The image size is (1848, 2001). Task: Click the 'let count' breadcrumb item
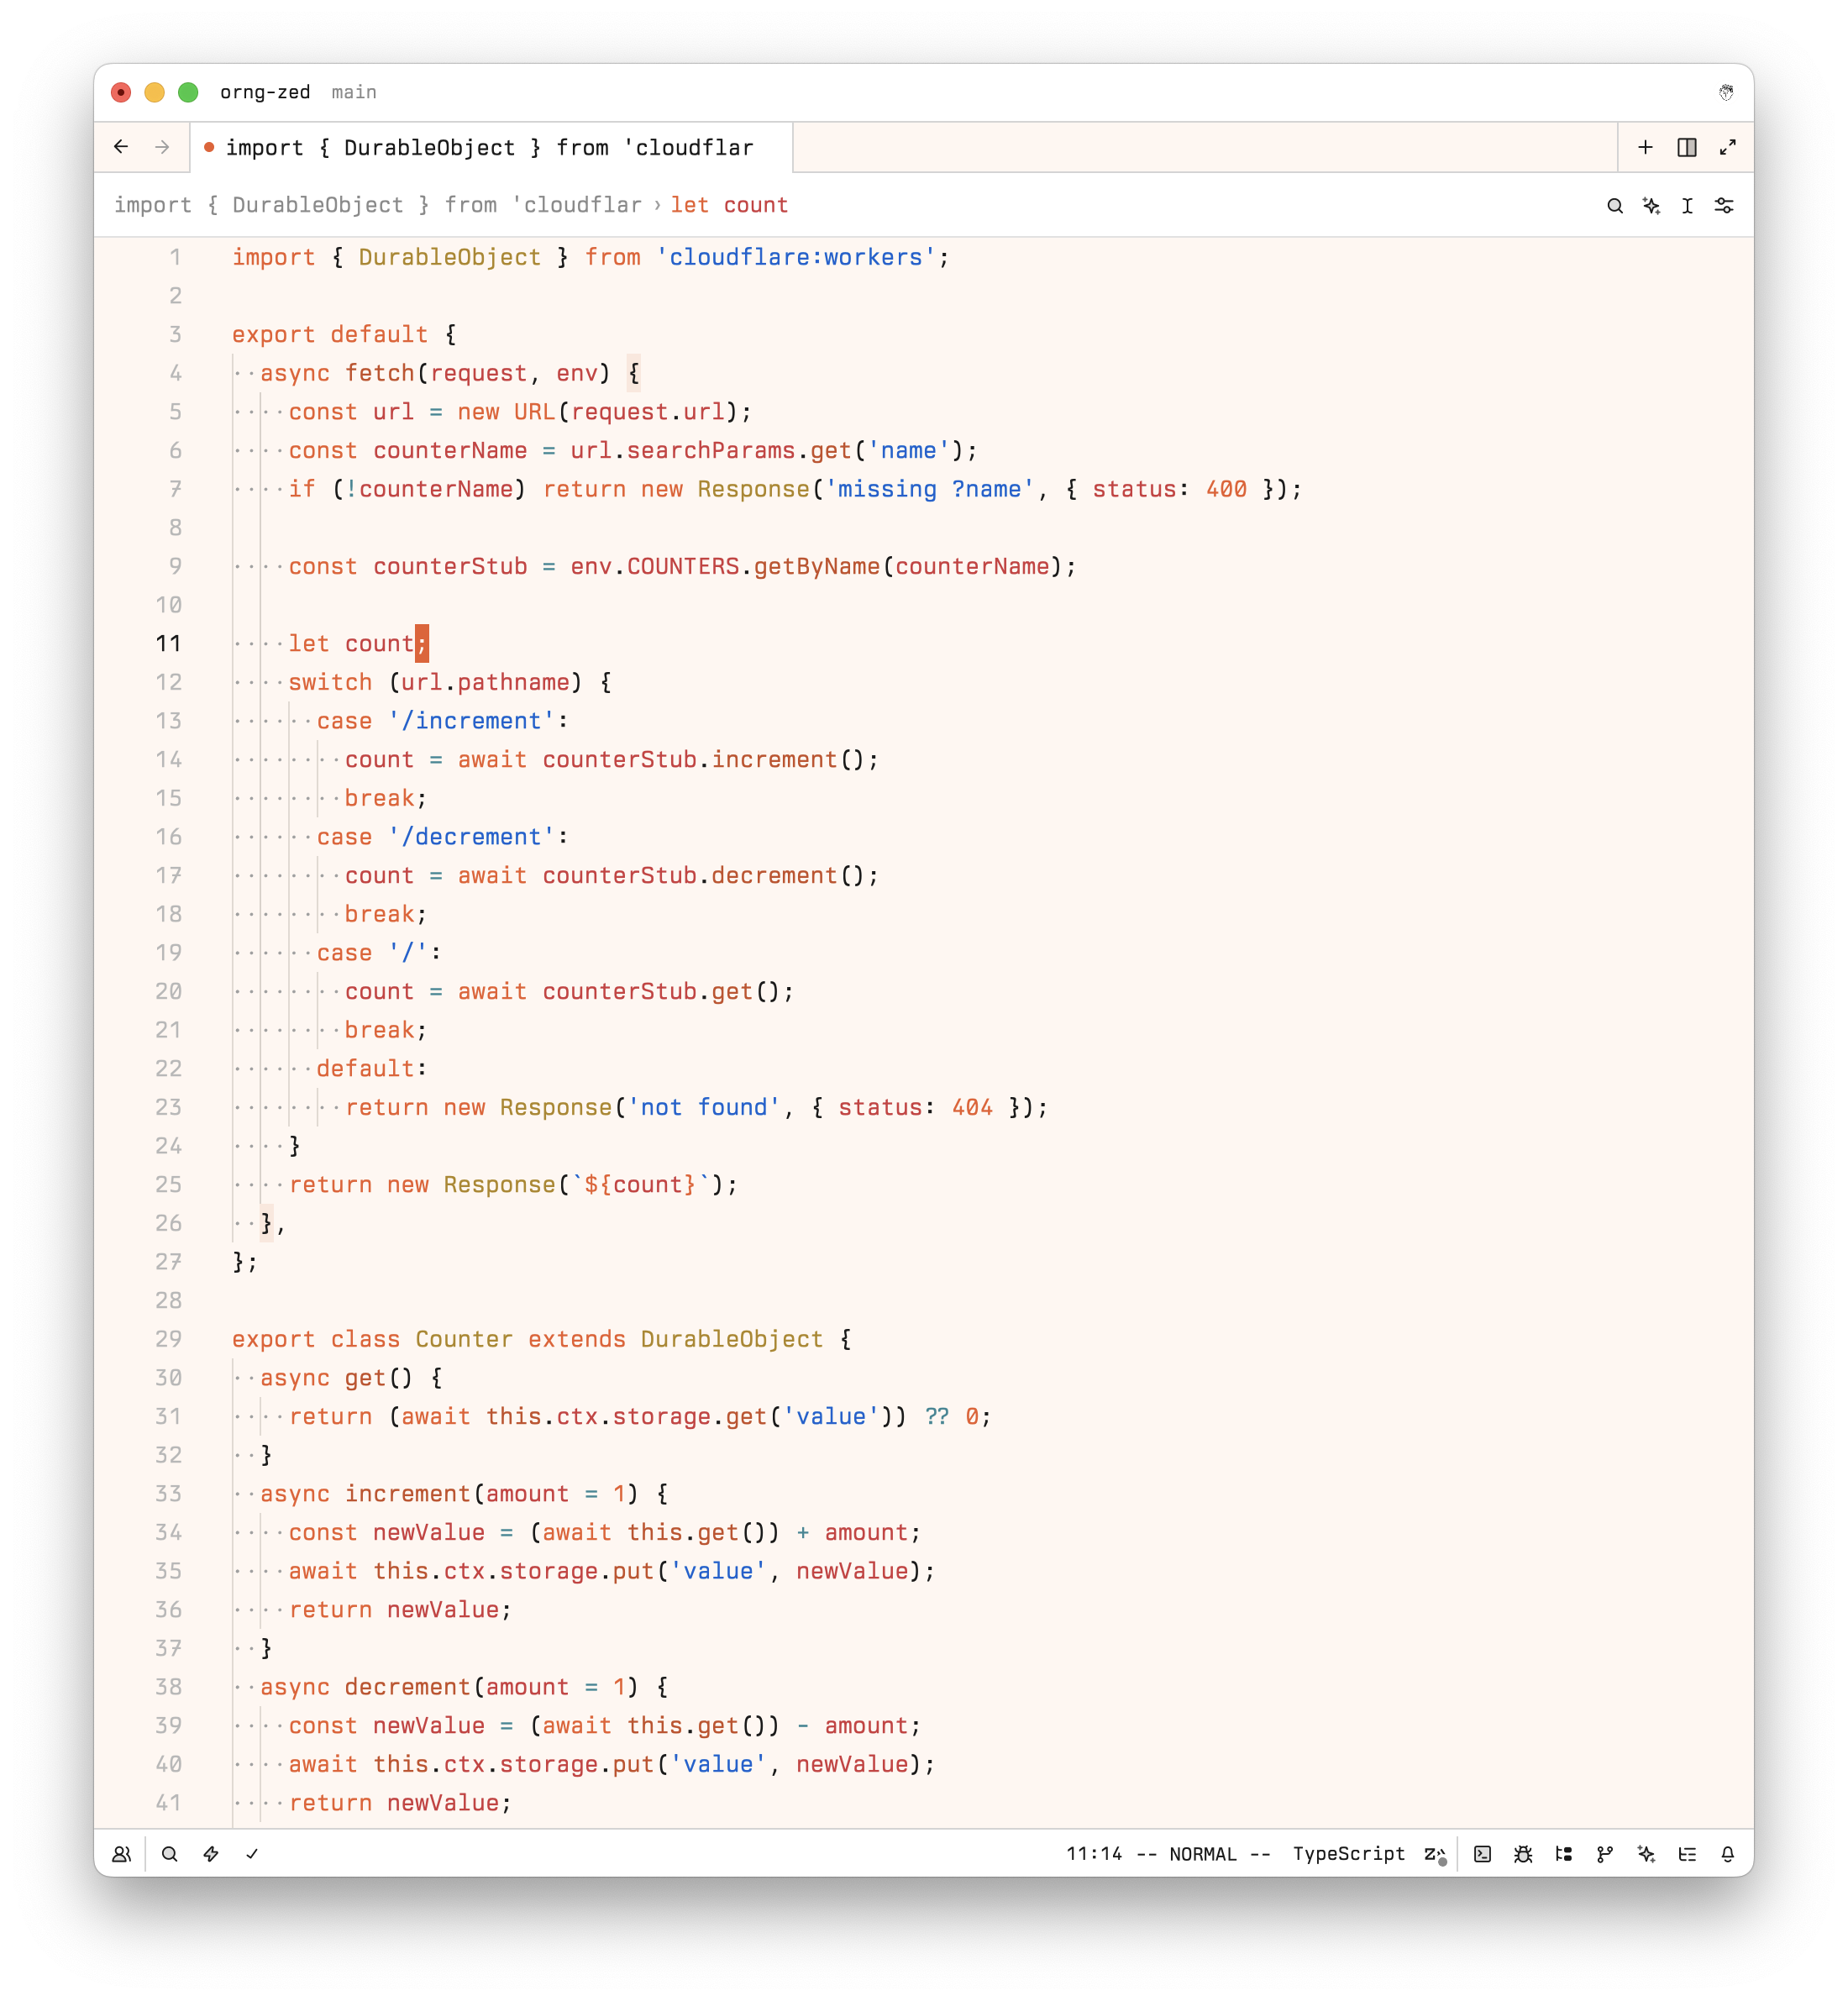point(728,205)
